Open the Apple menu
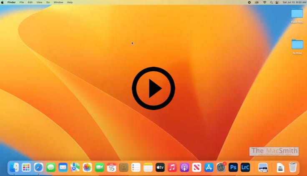The width and height of the screenshot is (307, 176). click(3, 3)
